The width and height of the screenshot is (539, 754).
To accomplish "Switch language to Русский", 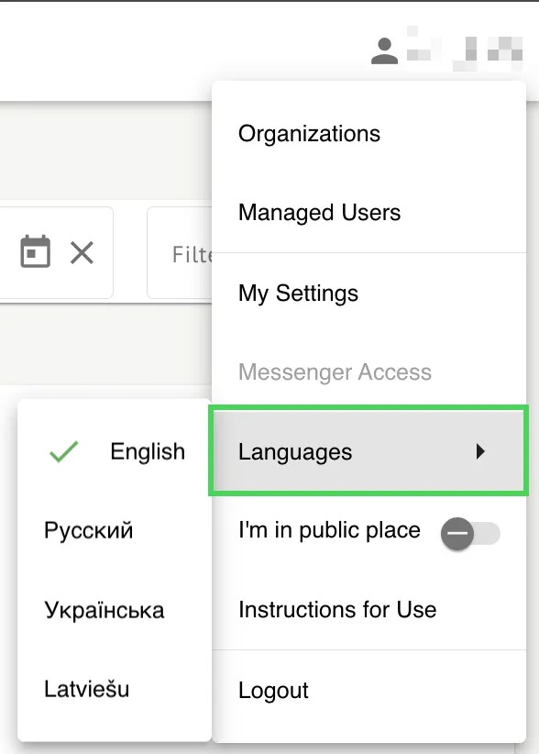I will tap(115, 530).
